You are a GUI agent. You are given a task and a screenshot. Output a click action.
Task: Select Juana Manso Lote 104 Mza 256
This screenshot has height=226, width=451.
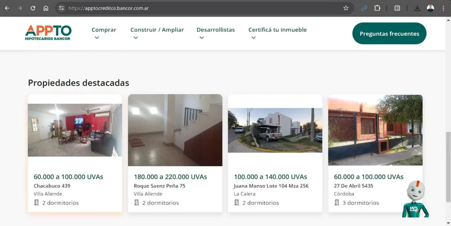[x=271, y=186]
